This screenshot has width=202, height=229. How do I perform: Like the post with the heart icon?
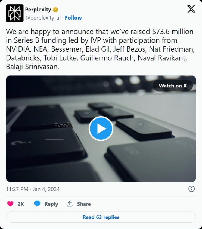(10, 204)
